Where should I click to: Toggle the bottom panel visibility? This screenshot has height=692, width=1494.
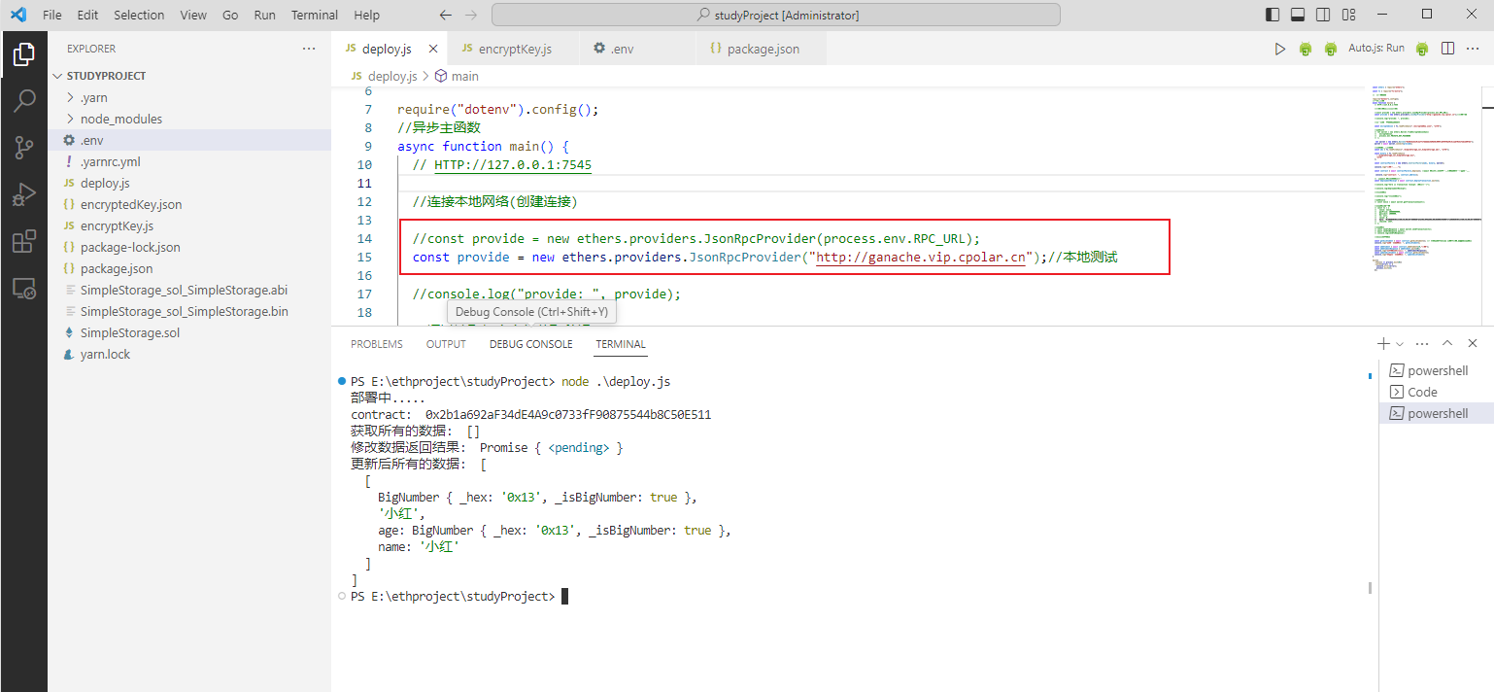[x=1298, y=15]
